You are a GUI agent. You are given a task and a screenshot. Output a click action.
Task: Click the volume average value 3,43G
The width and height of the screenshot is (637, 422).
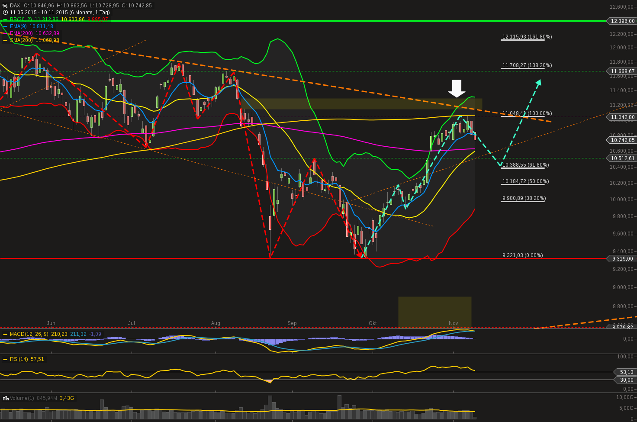pyautogui.click(x=67, y=398)
